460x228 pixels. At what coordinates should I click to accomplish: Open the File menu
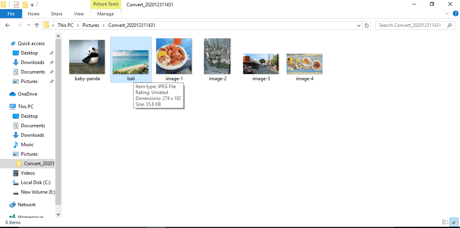11,14
